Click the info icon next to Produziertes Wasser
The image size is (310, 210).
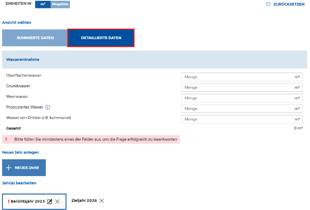click(48, 107)
